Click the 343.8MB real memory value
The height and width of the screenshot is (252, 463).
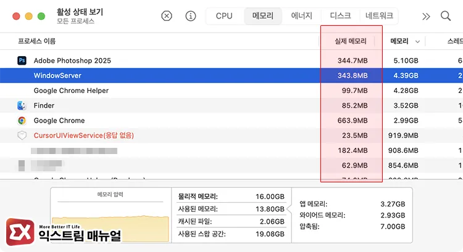click(352, 76)
